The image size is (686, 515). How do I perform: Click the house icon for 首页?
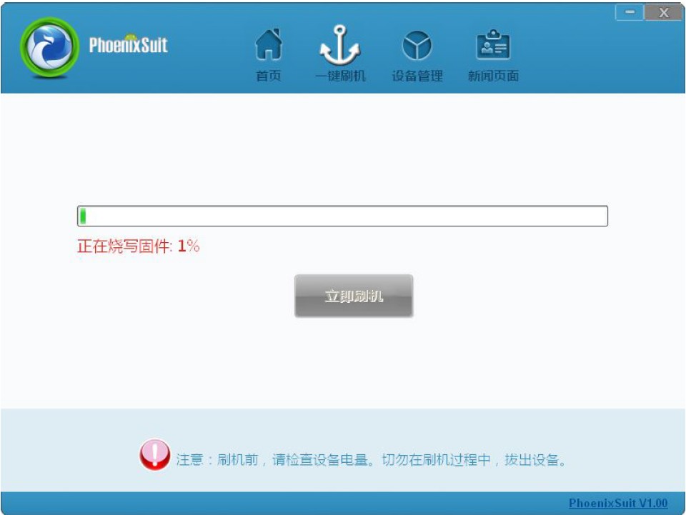pos(268,44)
